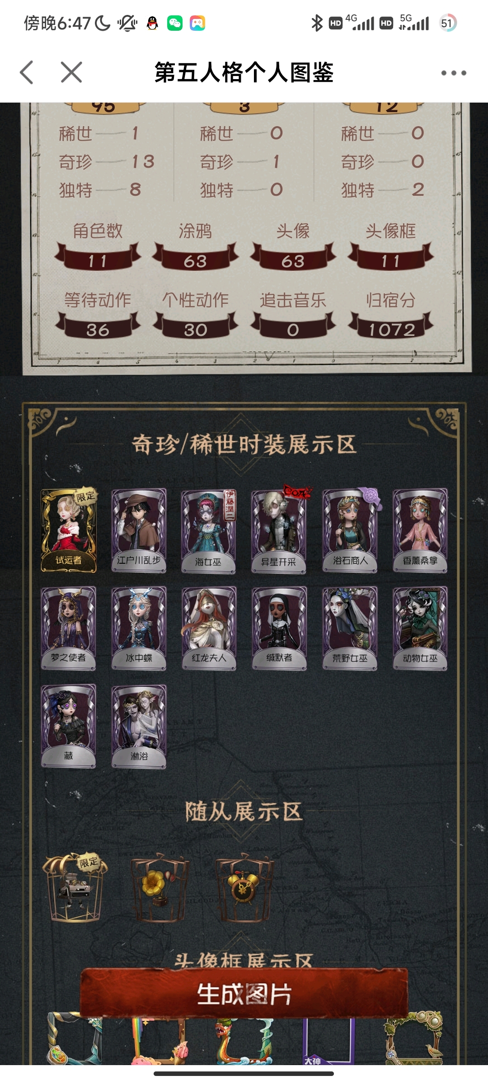
Task: Close the page with the X icon
Action: pyautogui.click(x=71, y=72)
